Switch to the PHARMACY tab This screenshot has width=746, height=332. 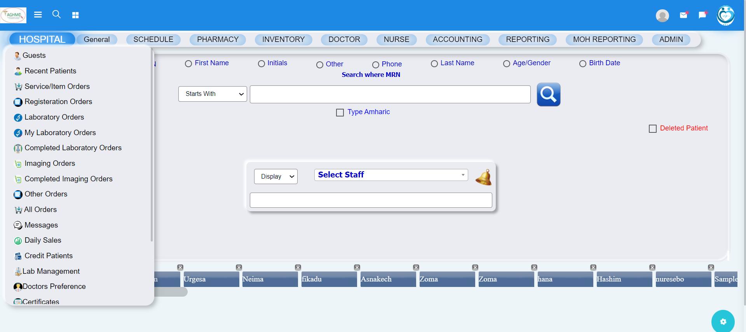click(x=218, y=40)
